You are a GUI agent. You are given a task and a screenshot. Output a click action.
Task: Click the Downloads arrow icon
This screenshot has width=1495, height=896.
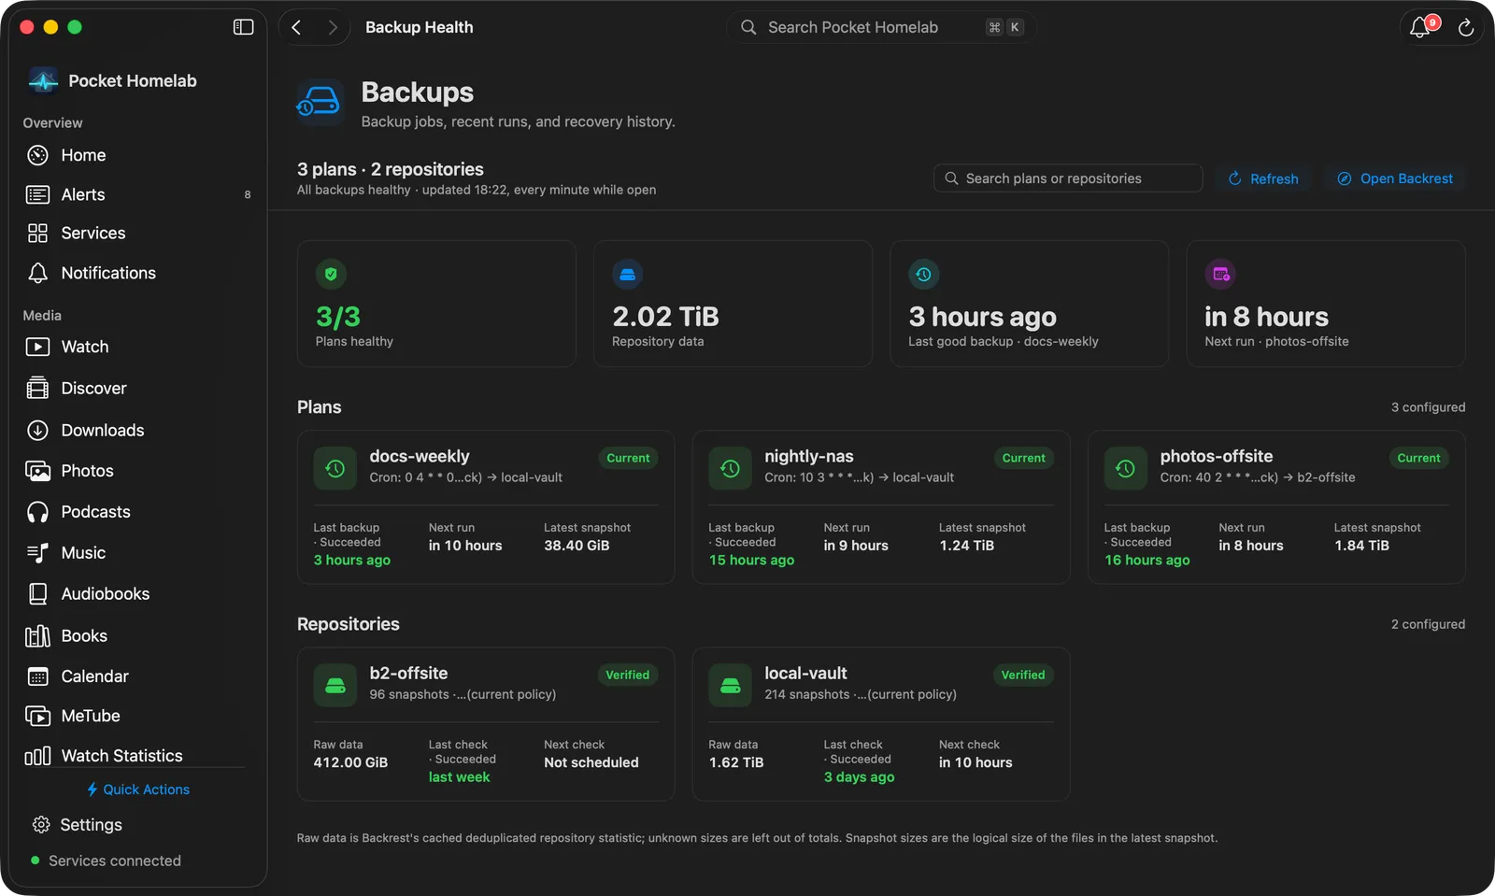click(37, 430)
